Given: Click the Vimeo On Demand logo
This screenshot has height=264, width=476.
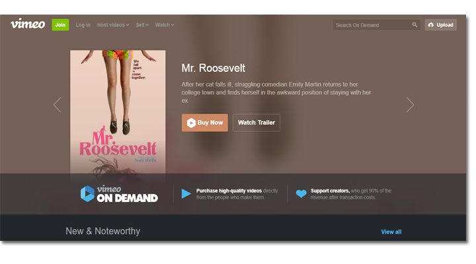Looking at the screenshot, I should tap(119, 193).
